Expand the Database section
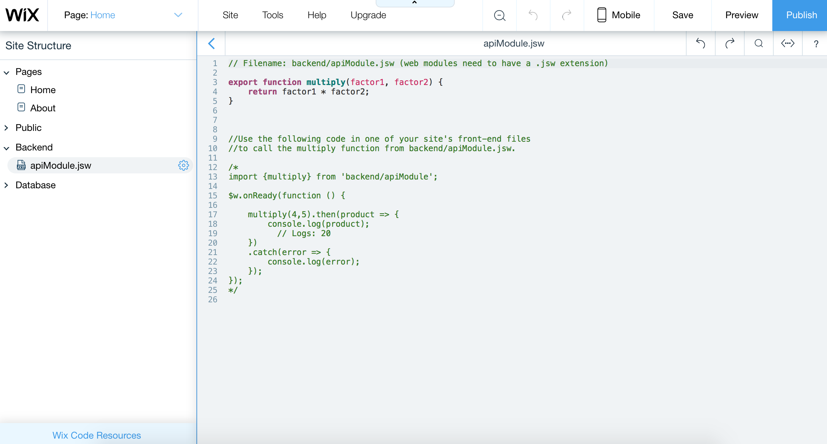827x444 pixels. click(x=6, y=185)
